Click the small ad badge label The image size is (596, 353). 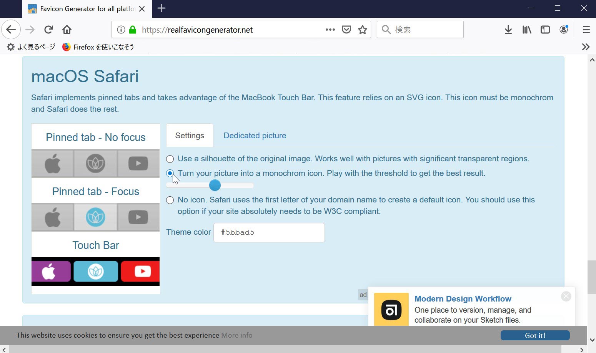[x=363, y=295]
